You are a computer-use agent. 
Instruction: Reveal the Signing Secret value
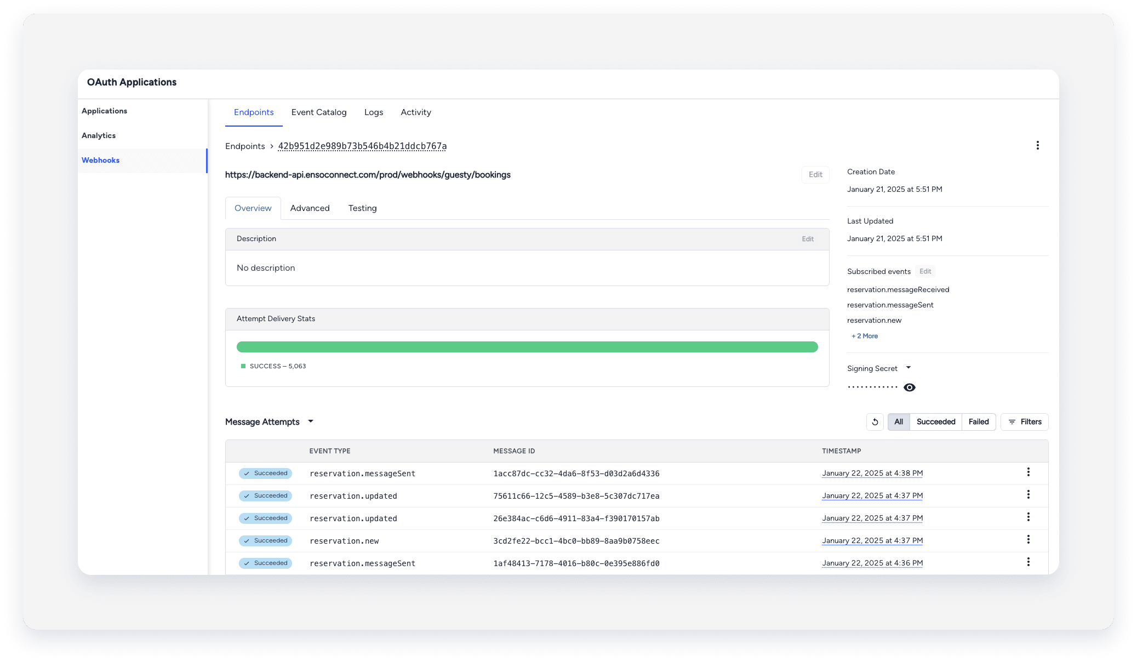[910, 387]
